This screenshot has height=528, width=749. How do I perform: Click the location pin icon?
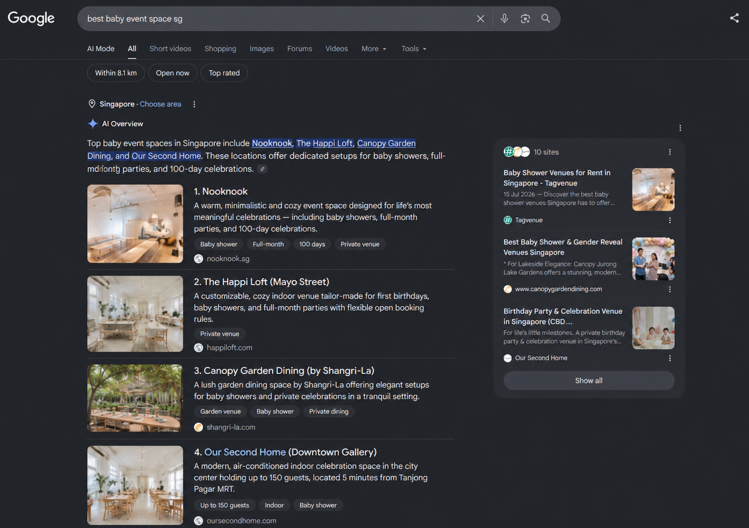pos(92,104)
